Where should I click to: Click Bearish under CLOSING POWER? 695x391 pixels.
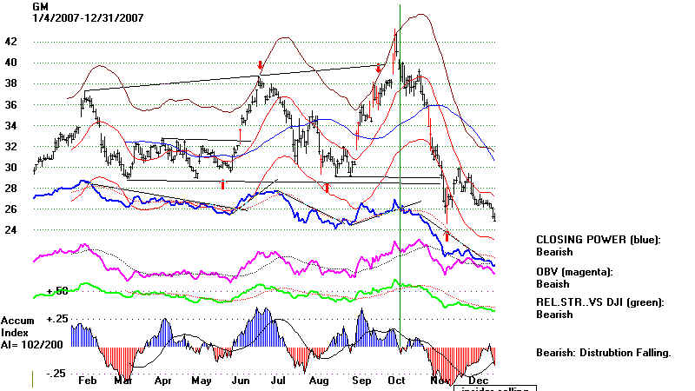pyautogui.click(x=554, y=252)
